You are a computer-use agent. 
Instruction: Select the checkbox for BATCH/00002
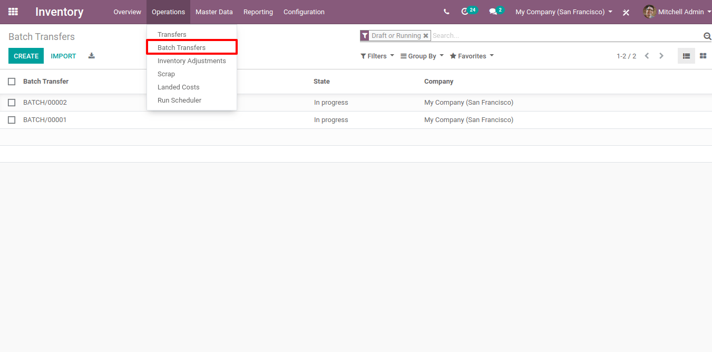tap(12, 102)
